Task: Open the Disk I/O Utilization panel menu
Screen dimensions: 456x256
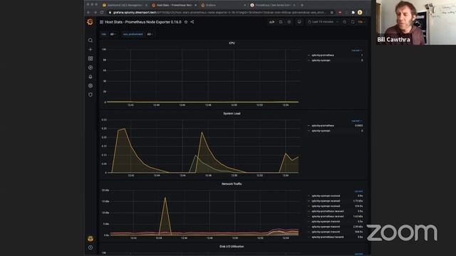Action: tap(232, 247)
